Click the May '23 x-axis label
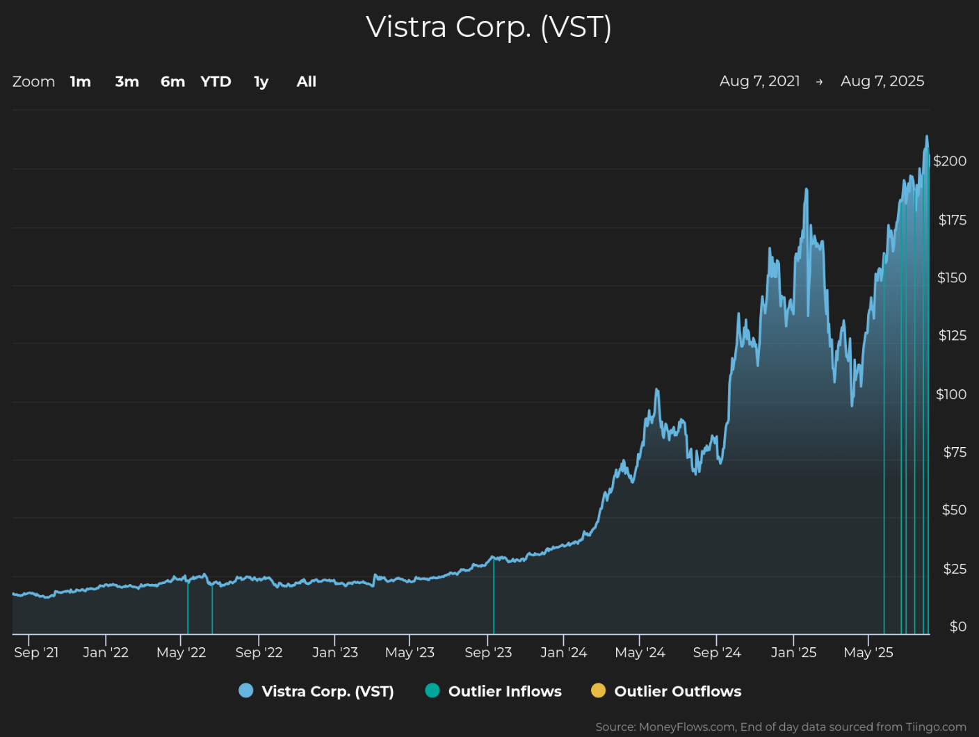Screen dimensions: 979x737 (x=410, y=653)
